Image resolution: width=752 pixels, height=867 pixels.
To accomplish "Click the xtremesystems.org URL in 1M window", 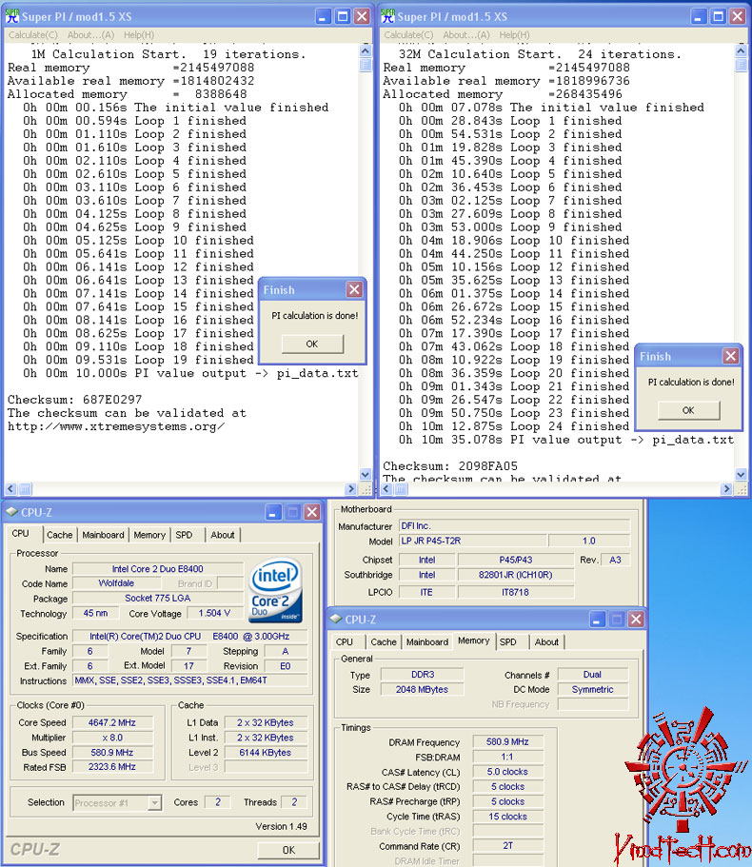I will click(115, 426).
